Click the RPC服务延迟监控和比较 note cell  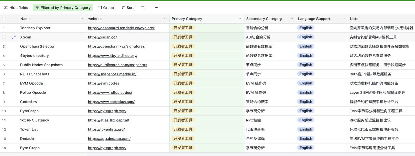click(x=381, y=120)
